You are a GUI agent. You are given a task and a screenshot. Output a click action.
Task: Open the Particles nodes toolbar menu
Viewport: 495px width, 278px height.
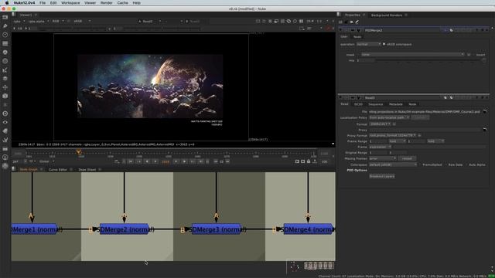coord(5,105)
